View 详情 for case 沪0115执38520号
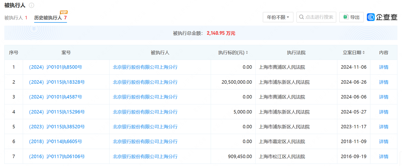402x166 pixels. (384, 127)
